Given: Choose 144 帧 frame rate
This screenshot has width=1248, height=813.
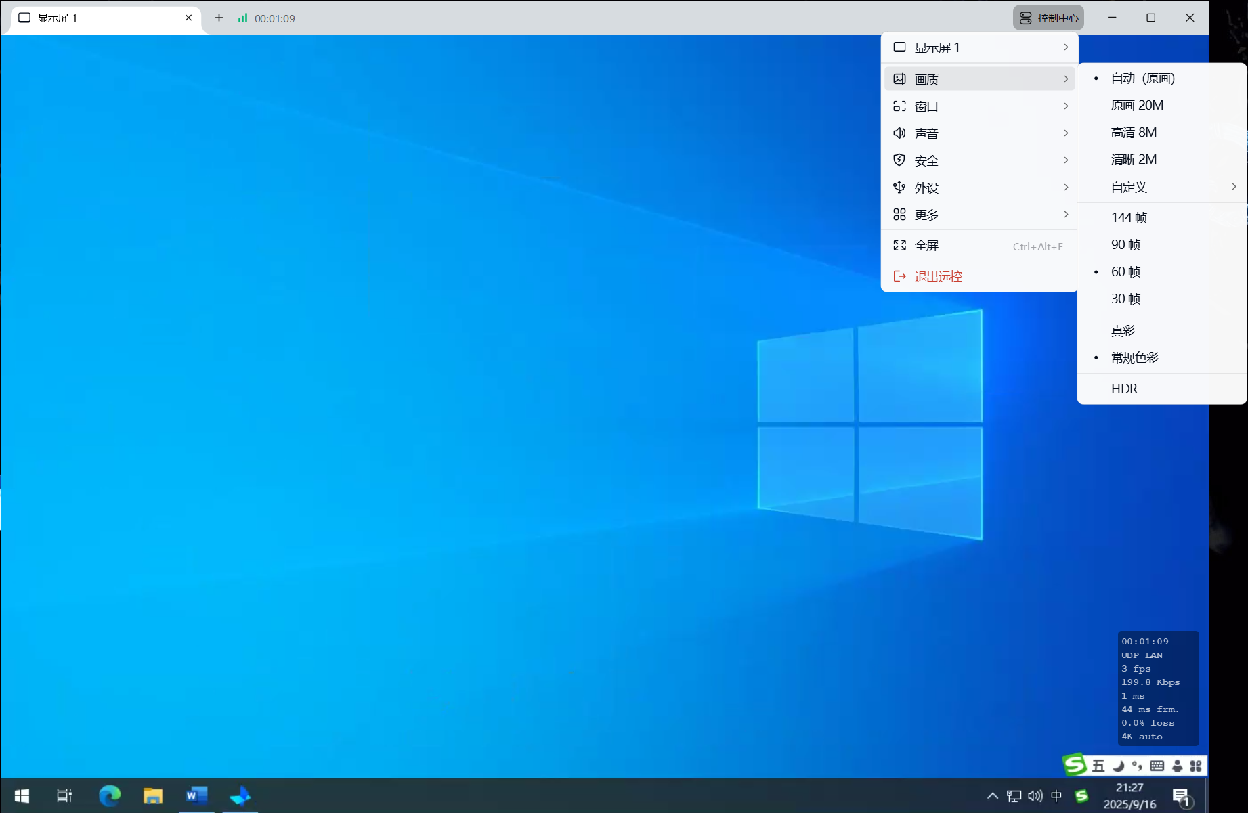Looking at the screenshot, I should click(1162, 217).
